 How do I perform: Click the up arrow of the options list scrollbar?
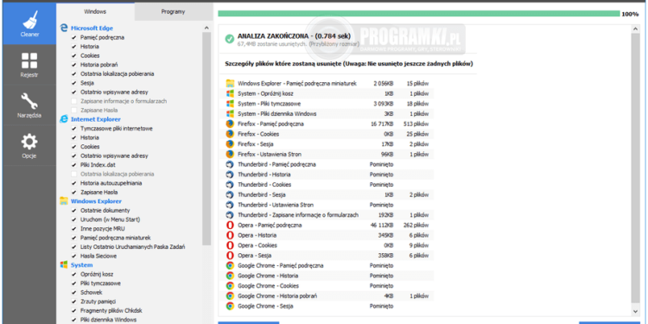[x=206, y=28]
